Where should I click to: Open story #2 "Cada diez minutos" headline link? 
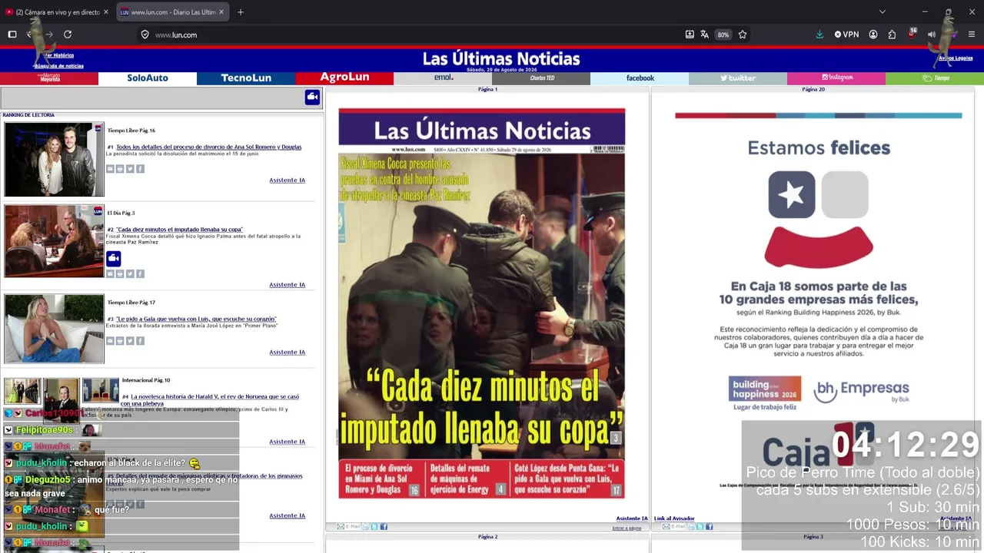pos(180,230)
